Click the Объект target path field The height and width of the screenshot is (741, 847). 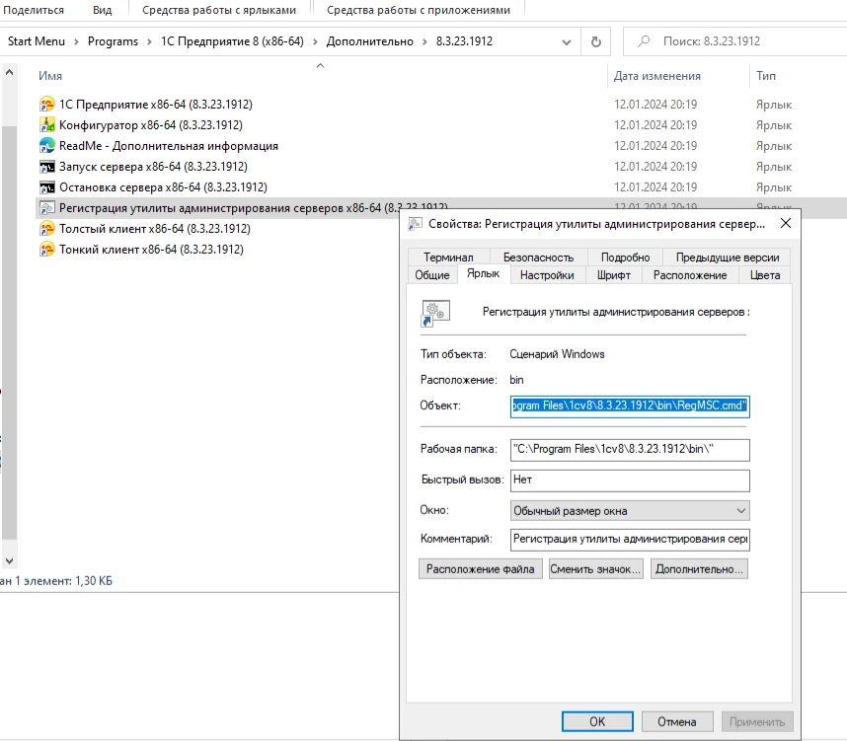click(630, 407)
